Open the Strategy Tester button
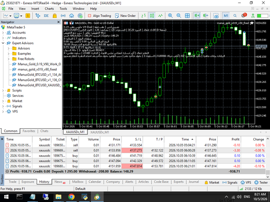 [x=261, y=183]
